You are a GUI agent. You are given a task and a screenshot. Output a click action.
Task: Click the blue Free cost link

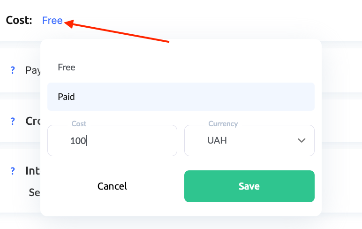pyautogui.click(x=52, y=21)
